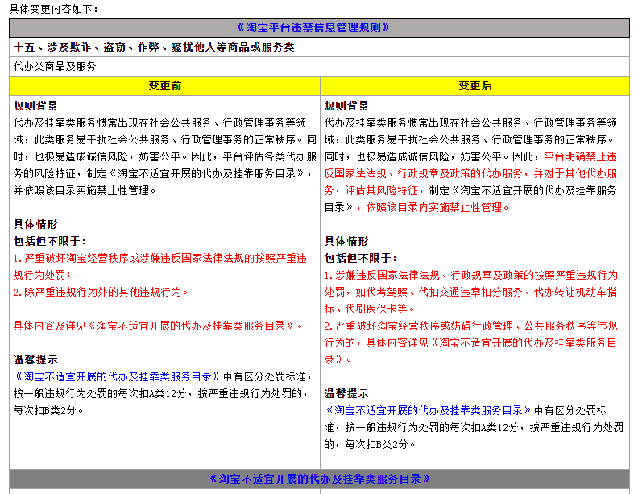Click 规则背景 heading in the right column

(x=346, y=106)
